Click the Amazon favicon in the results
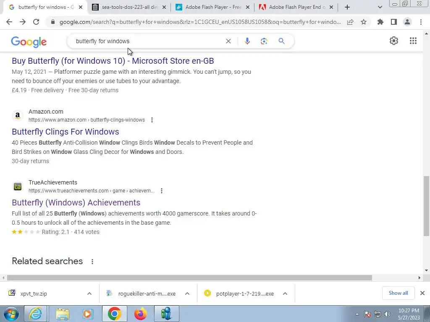Screen dimensions: 430x322 coord(18,116)
